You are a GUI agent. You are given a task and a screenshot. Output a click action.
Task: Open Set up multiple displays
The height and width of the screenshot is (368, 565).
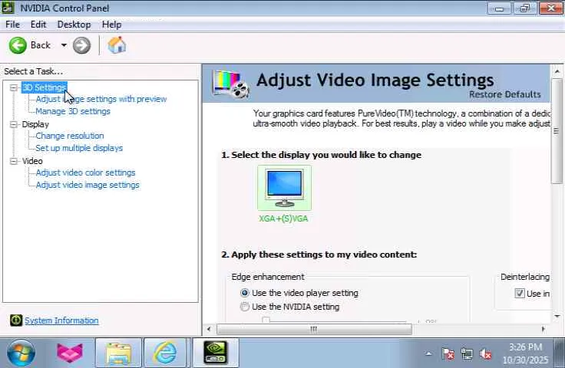click(79, 148)
